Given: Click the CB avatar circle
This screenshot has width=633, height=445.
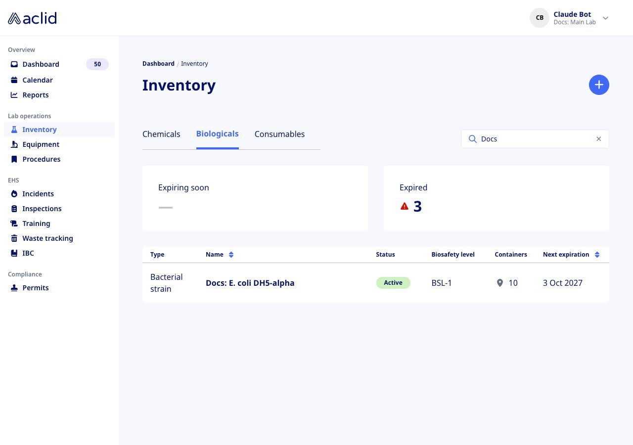Looking at the screenshot, I should pos(540,18).
